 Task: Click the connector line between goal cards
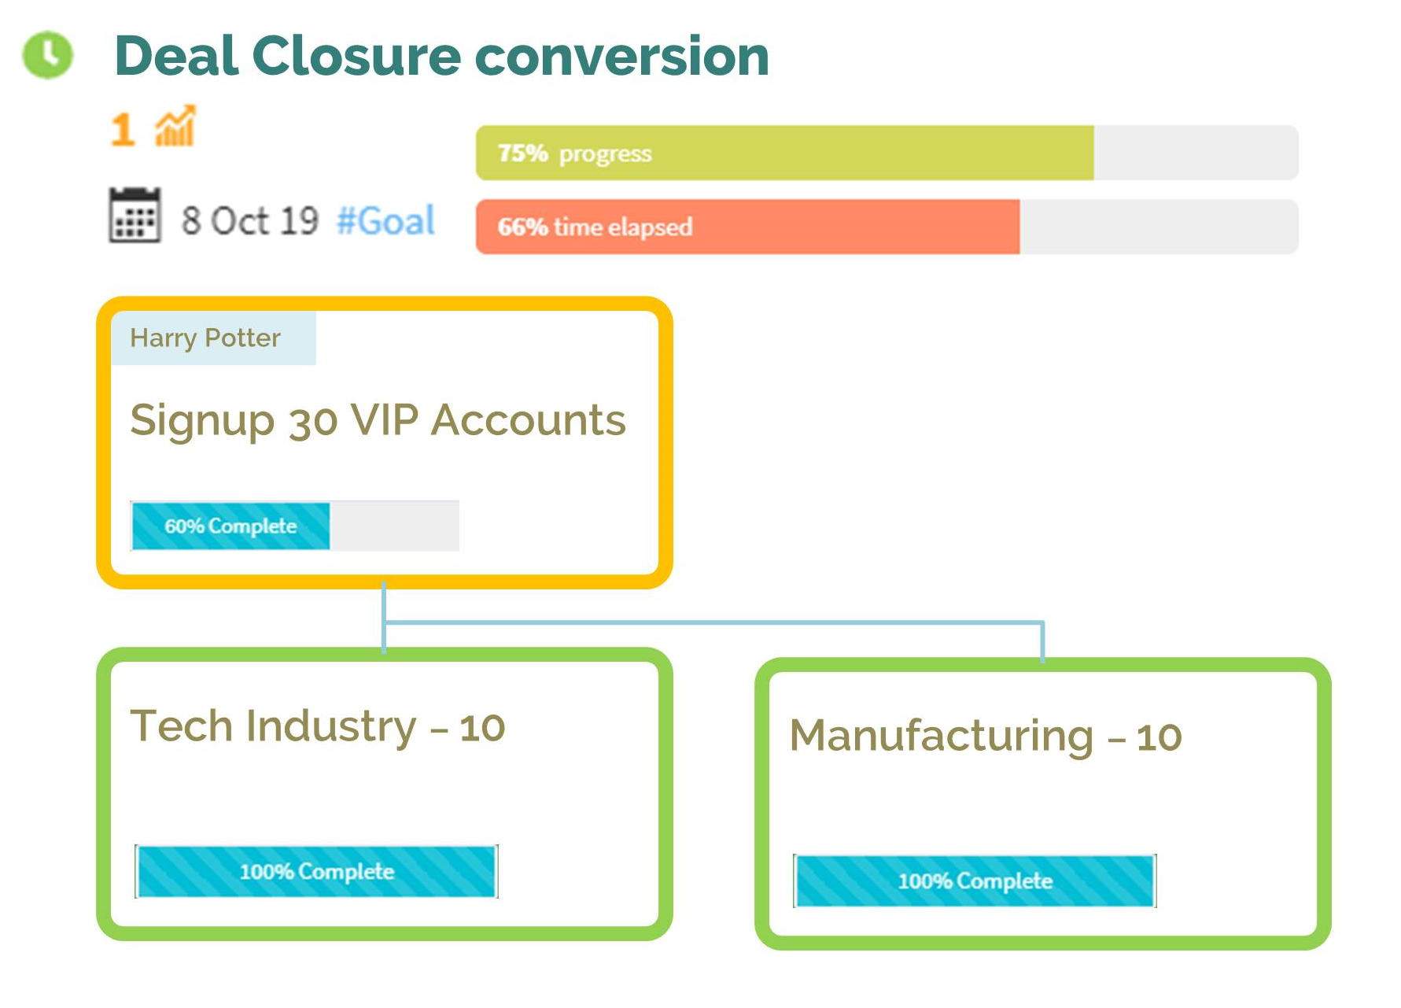[713, 623]
